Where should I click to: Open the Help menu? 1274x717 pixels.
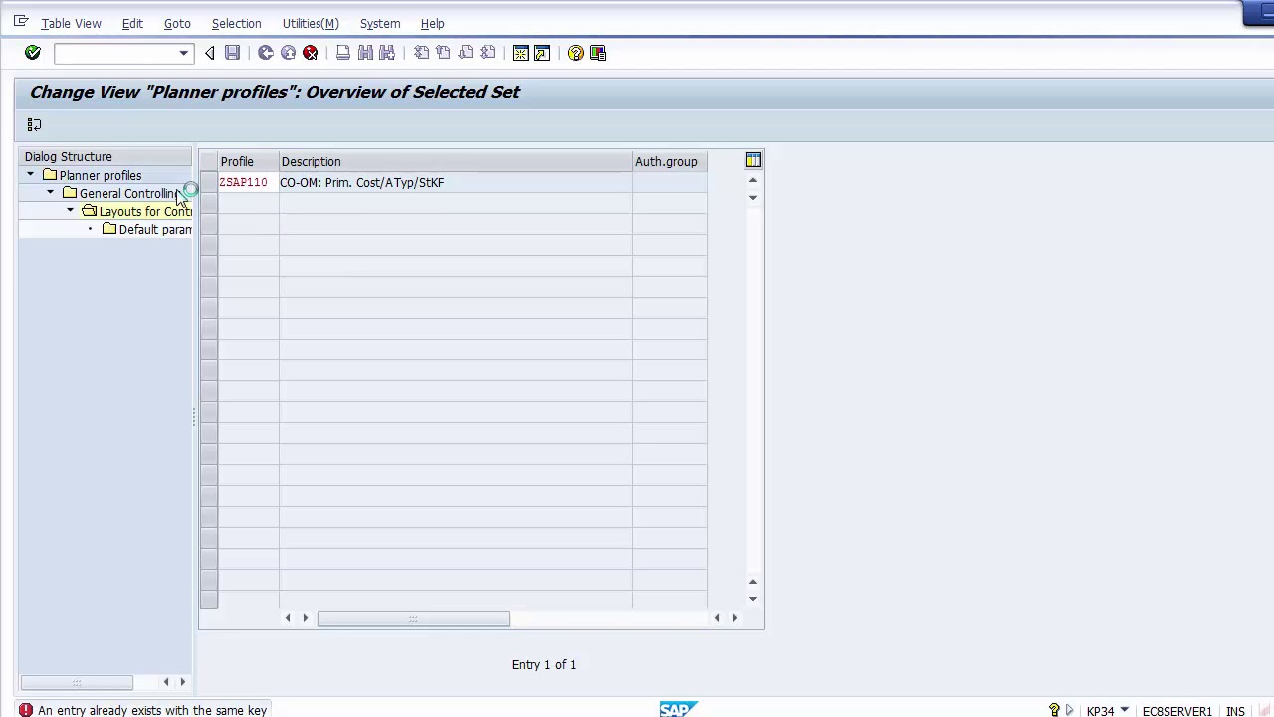tap(432, 23)
